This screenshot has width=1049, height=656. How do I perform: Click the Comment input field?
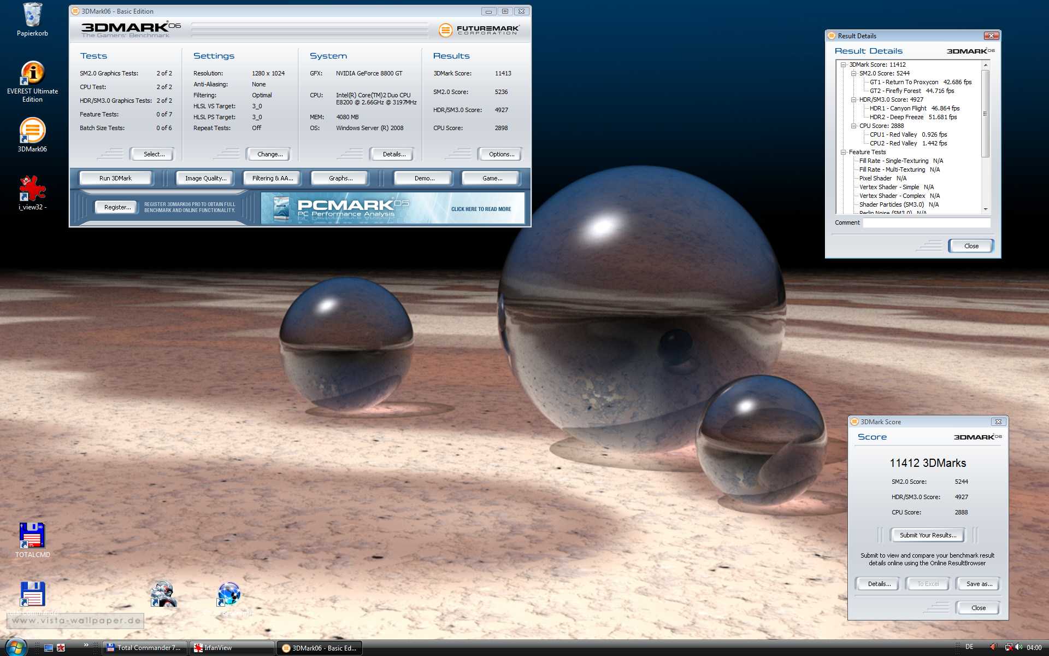pyautogui.click(x=926, y=222)
